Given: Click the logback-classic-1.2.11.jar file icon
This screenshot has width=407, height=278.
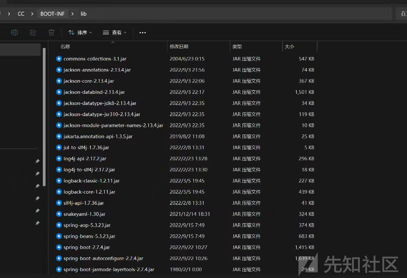Looking at the screenshot, I should [59, 181].
